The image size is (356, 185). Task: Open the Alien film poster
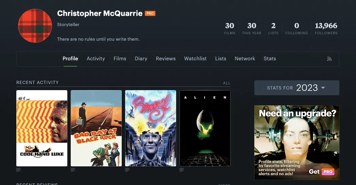[x=205, y=128]
